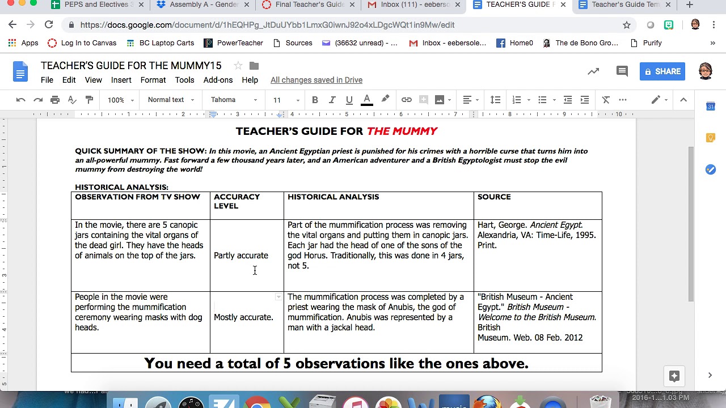Open the text color picker
The image size is (726, 408).
pos(367,100)
